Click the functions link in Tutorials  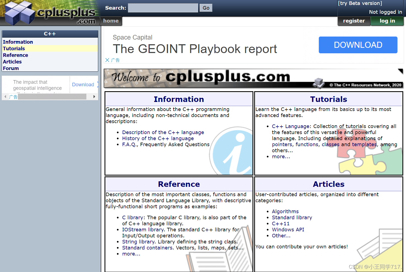307,145
